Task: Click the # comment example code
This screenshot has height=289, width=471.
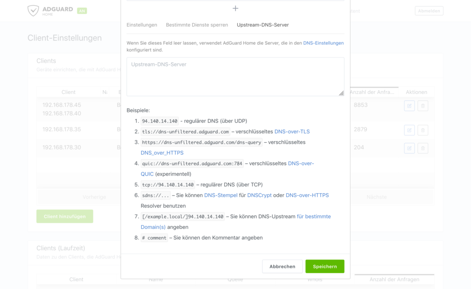Action: click(x=154, y=238)
